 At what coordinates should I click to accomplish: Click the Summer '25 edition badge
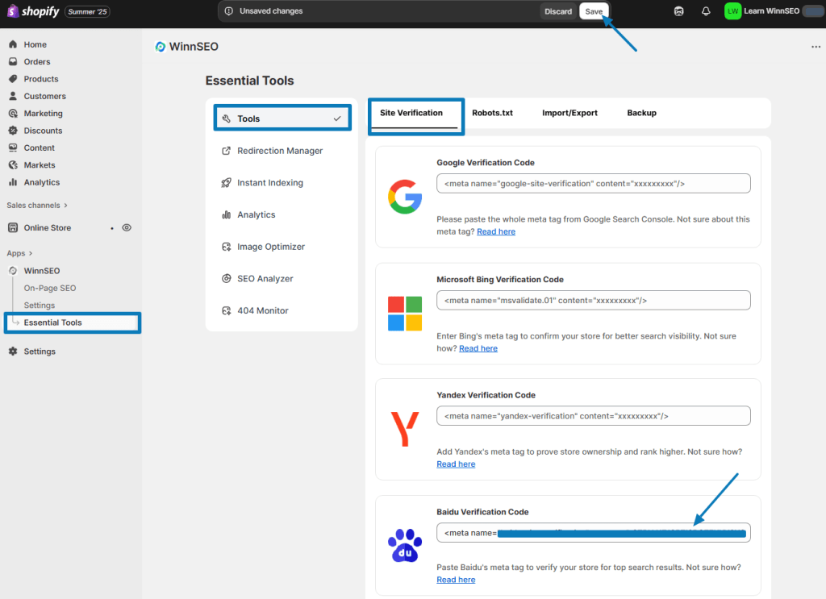87,11
